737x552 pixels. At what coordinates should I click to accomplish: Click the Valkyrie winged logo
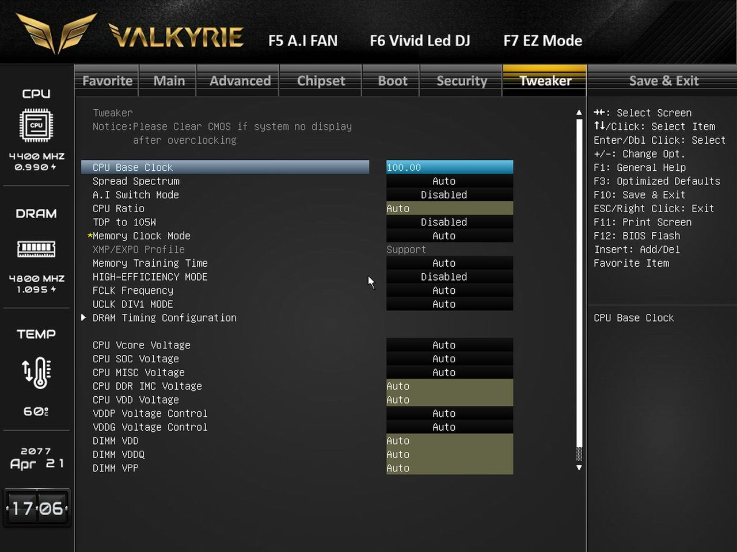(x=56, y=33)
